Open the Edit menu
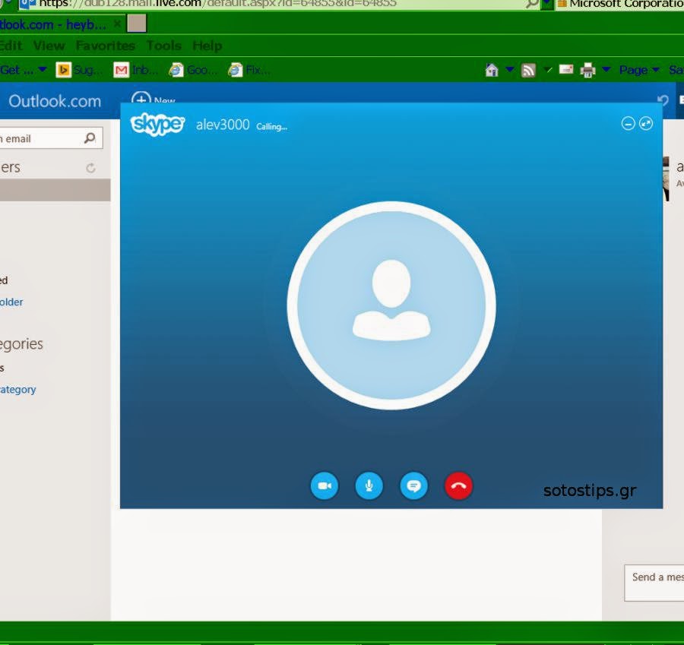684x645 pixels. (11, 46)
